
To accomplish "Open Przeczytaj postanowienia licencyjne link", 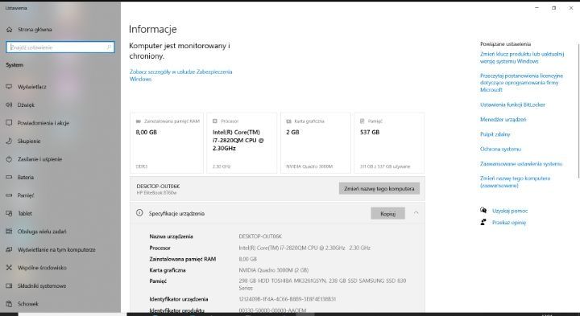I will click(x=521, y=83).
